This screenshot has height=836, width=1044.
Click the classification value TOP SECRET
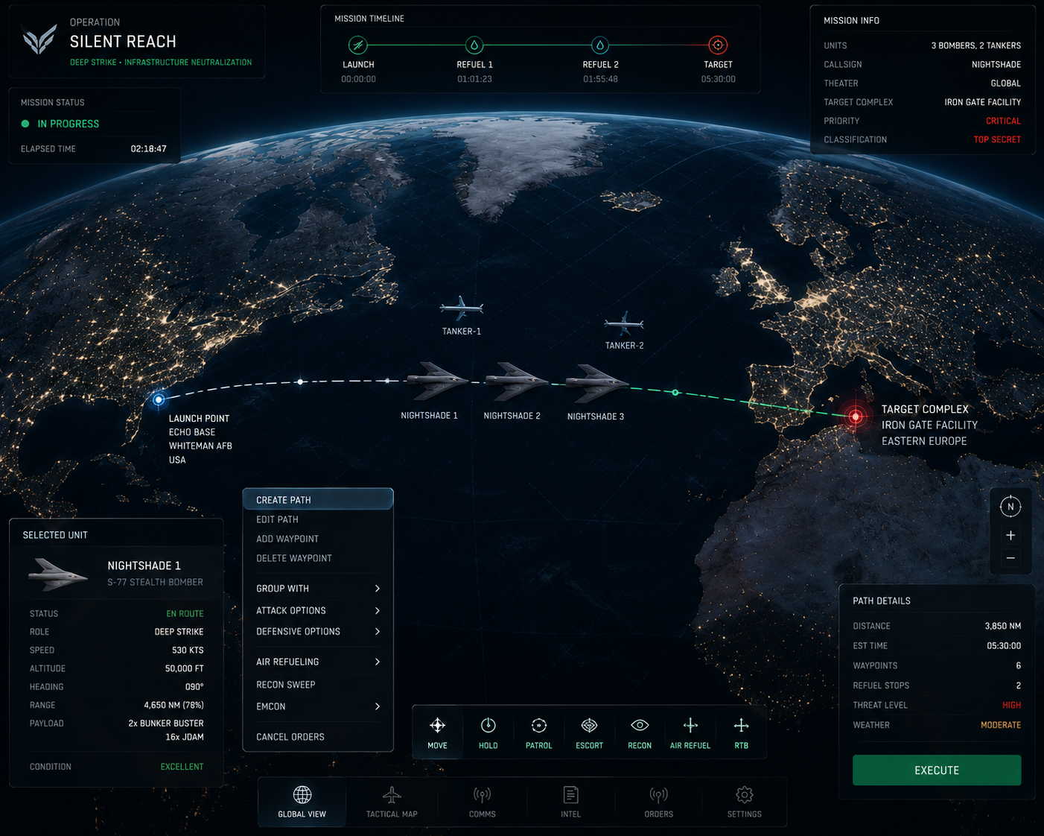pyautogui.click(x=997, y=139)
